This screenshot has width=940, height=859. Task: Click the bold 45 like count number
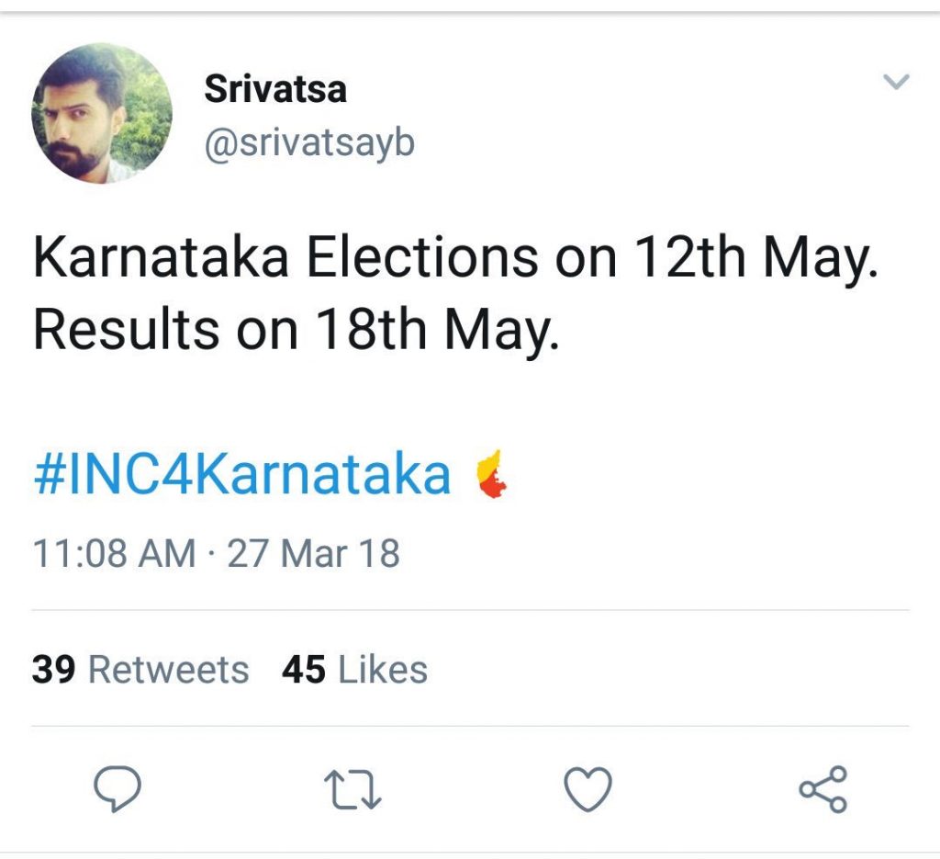point(304,670)
